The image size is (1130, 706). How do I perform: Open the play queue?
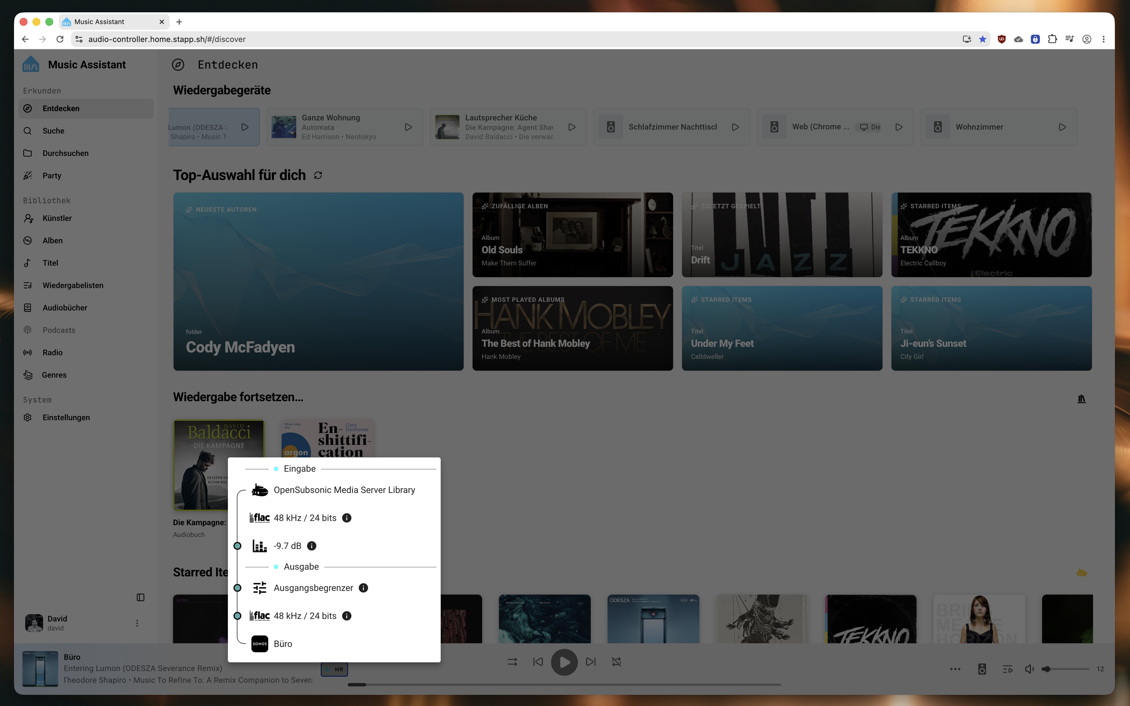pos(1007,669)
